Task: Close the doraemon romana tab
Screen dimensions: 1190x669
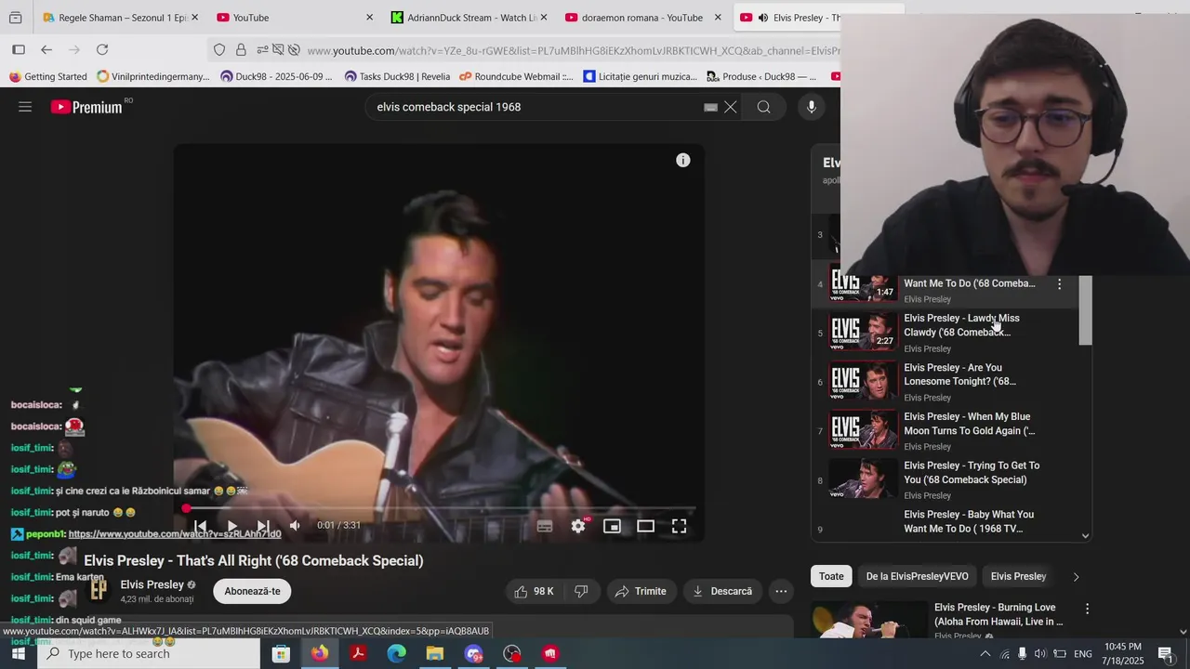Action: 718,18
